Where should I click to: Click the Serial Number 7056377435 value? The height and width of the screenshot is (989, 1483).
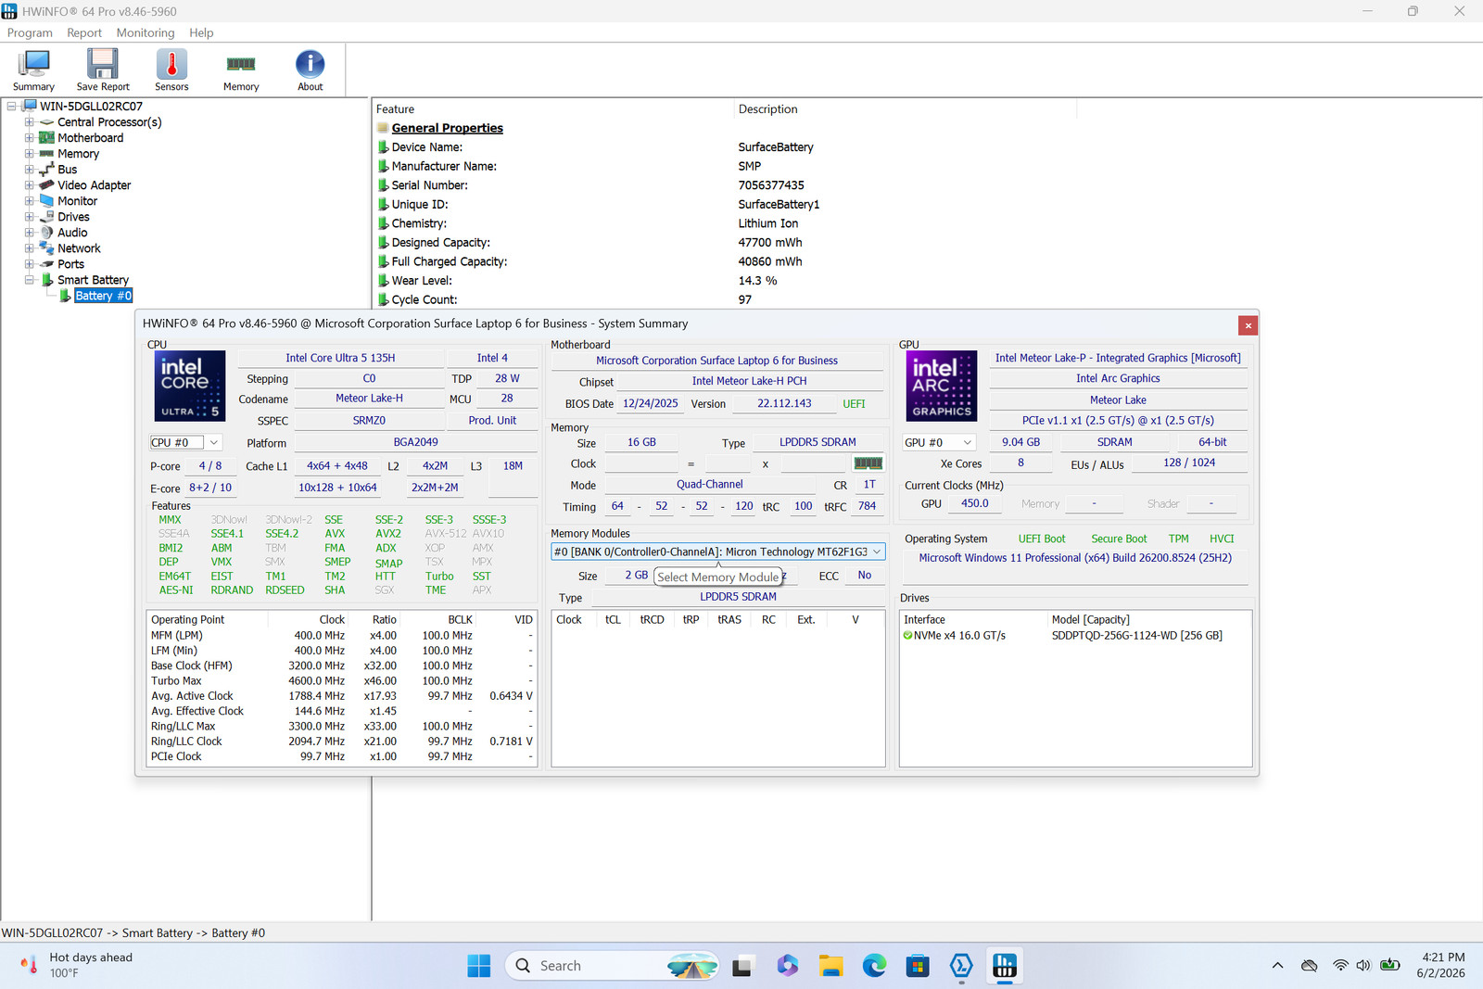tap(771, 185)
